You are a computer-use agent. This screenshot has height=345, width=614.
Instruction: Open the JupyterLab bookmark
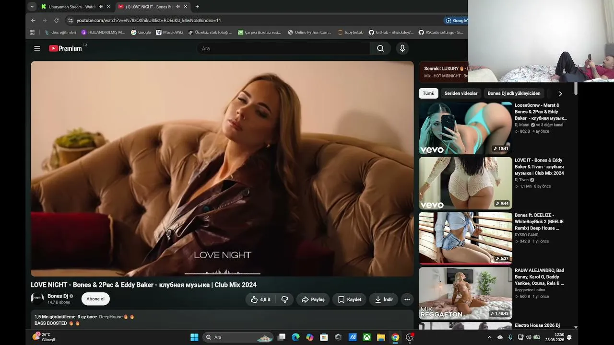351,33
